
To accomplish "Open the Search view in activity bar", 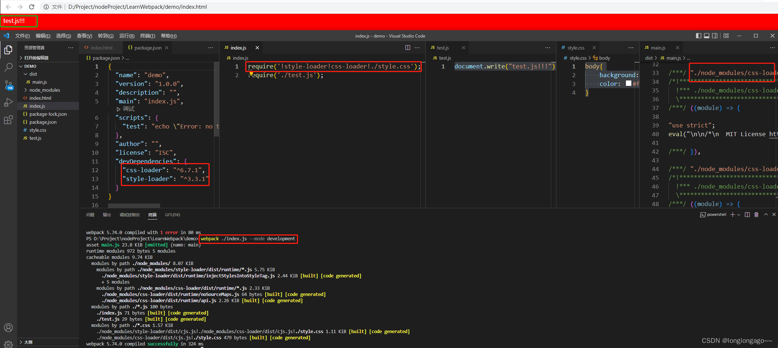I will 8,67.
